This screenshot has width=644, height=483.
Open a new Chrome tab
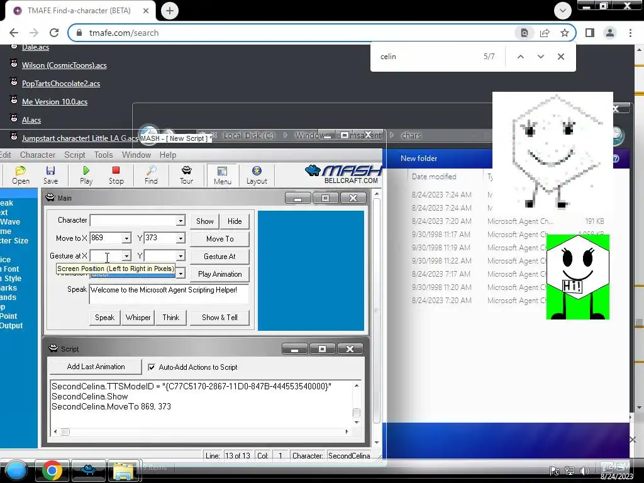point(170,11)
